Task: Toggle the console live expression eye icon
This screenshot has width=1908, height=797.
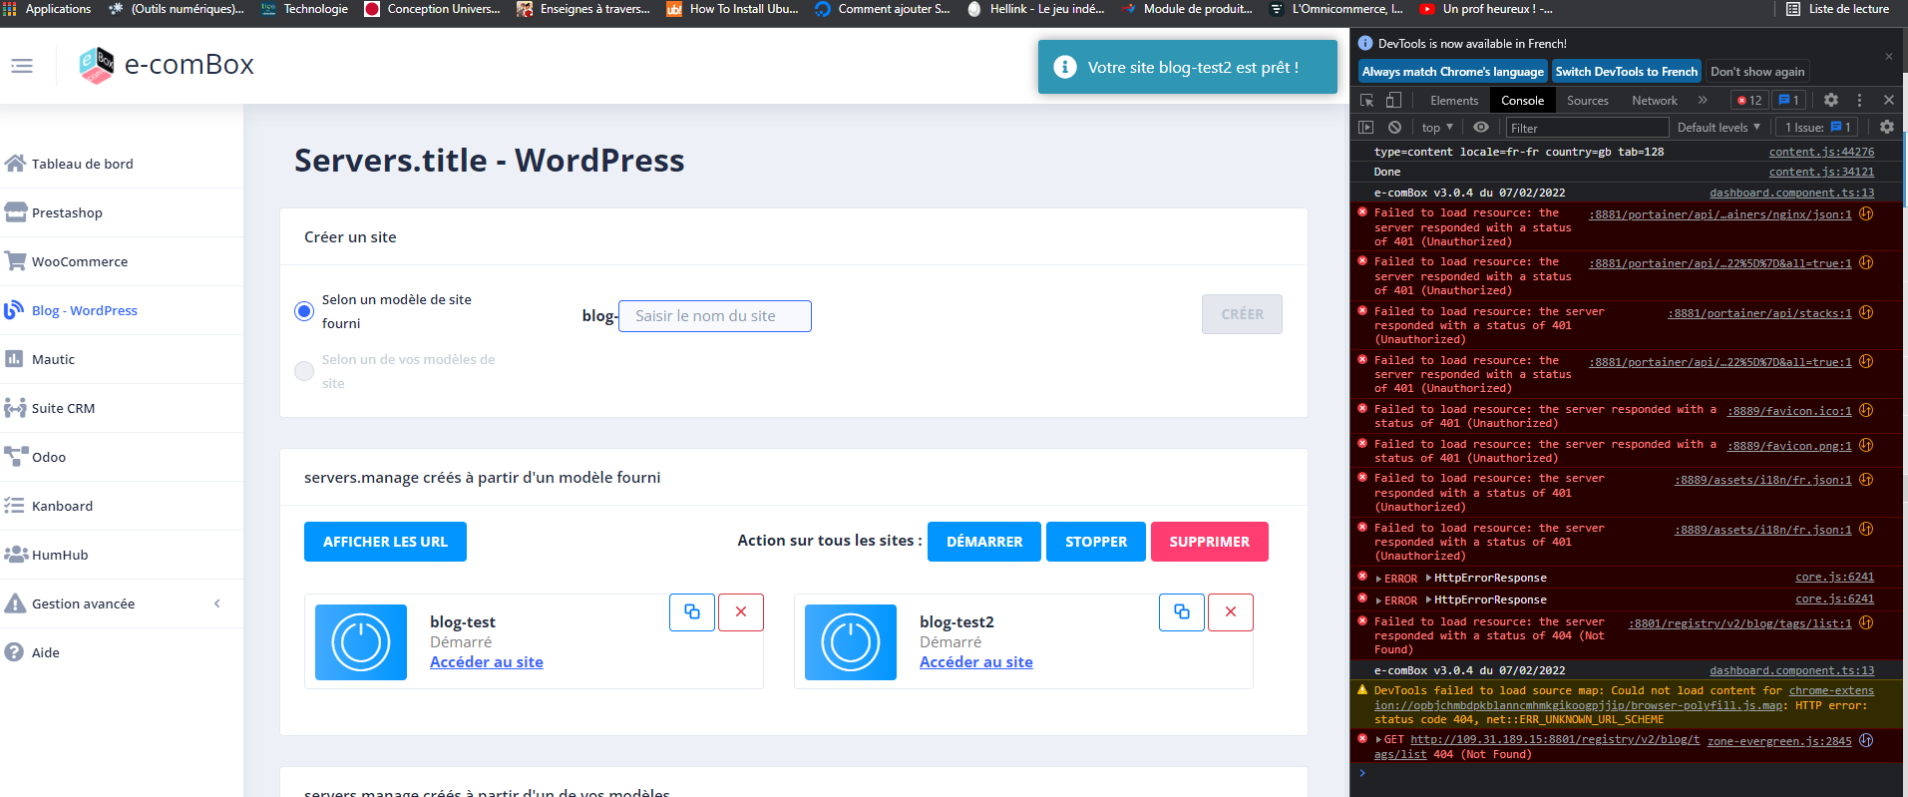Action: pyautogui.click(x=1481, y=127)
